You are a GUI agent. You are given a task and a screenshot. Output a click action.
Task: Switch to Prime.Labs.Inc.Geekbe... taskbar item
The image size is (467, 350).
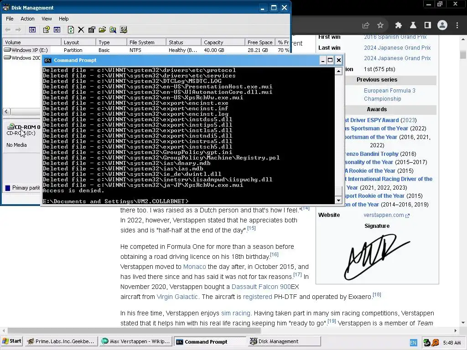click(62, 341)
